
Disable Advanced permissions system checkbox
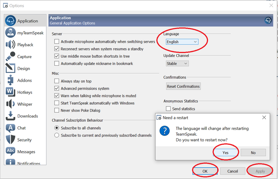(x=57, y=88)
